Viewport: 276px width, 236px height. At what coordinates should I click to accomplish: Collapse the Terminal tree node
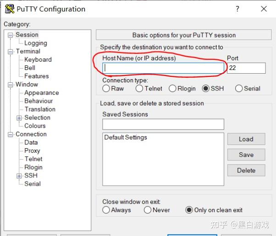(x=11, y=52)
